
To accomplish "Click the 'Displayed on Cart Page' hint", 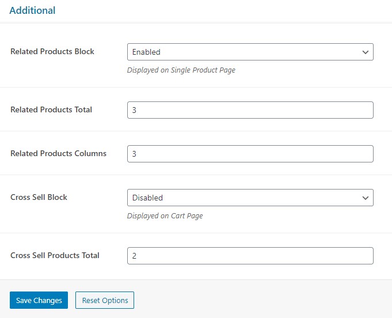I will (165, 215).
